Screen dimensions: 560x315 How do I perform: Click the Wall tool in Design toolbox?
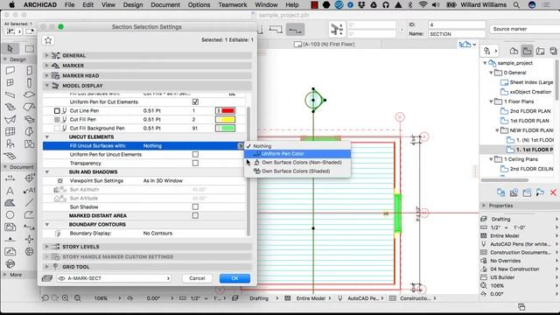10,70
